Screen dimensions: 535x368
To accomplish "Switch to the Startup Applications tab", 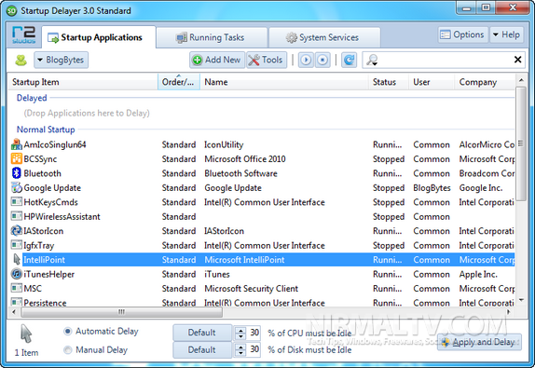I will tap(99, 37).
